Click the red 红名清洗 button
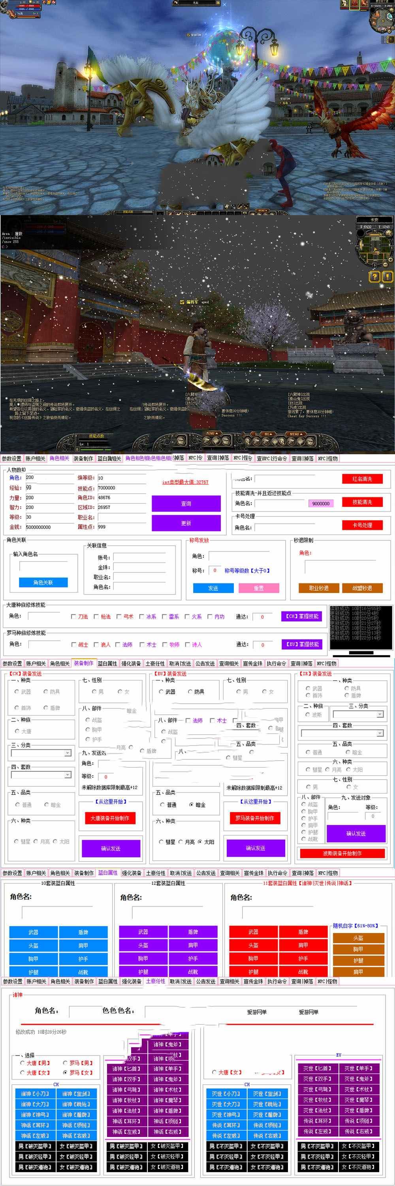395x1186 pixels. coord(362,479)
